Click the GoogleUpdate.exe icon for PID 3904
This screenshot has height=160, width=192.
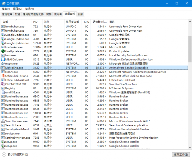point(3,39)
